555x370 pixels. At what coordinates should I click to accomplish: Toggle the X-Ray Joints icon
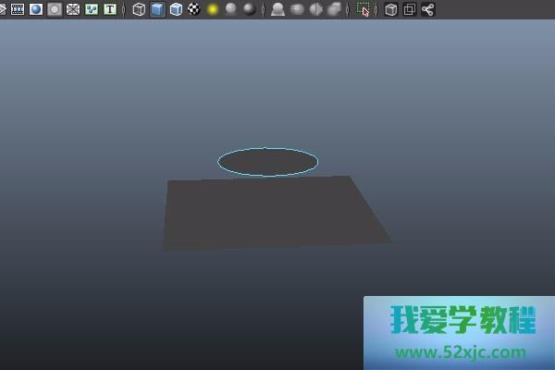click(x=427, y=9)
